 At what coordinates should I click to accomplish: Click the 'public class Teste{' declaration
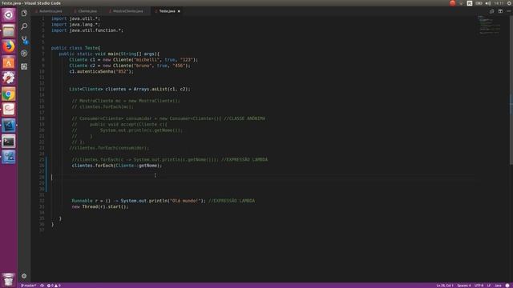pyautogui.click(x=75, y=48)
